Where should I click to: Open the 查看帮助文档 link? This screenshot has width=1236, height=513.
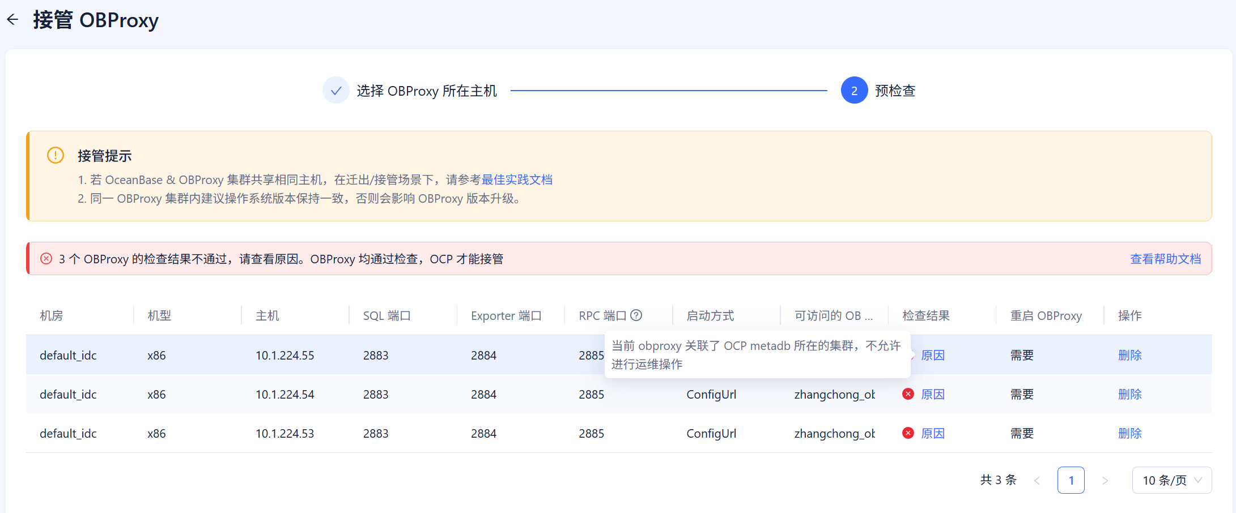pyautogui.click(x=1165, y=259)
